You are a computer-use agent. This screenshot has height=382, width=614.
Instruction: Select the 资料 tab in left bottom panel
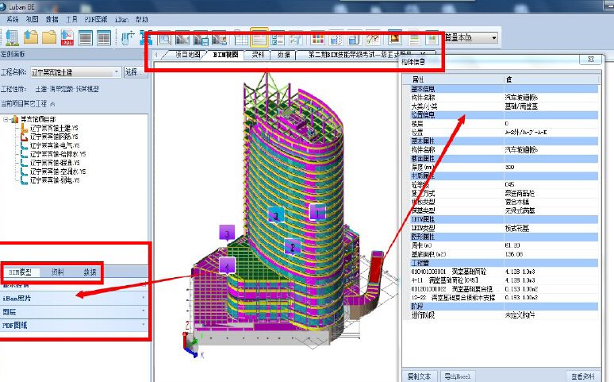pyautogui.click(x=57, y=272)
